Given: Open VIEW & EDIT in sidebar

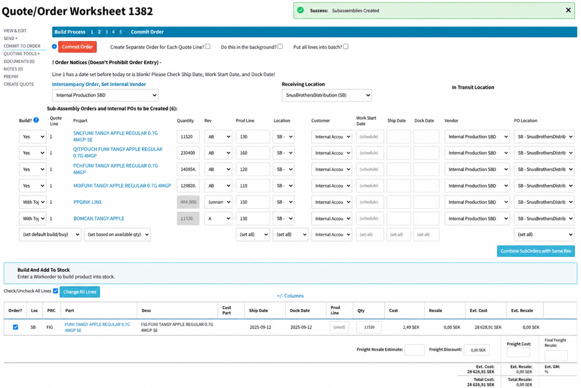Looking at the screenshot, I should (15, 31).
